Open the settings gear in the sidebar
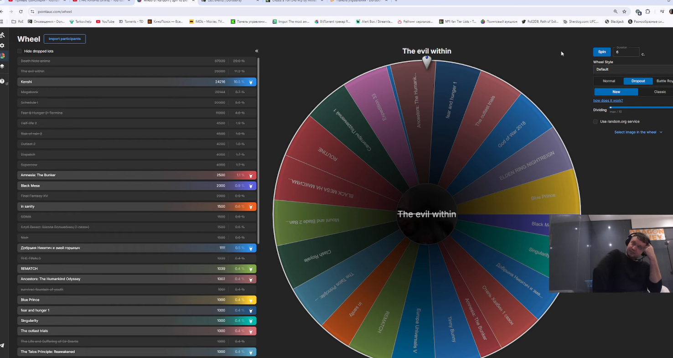Image resolution: width=673 pixels, height=358 pixels. [2, 46]
